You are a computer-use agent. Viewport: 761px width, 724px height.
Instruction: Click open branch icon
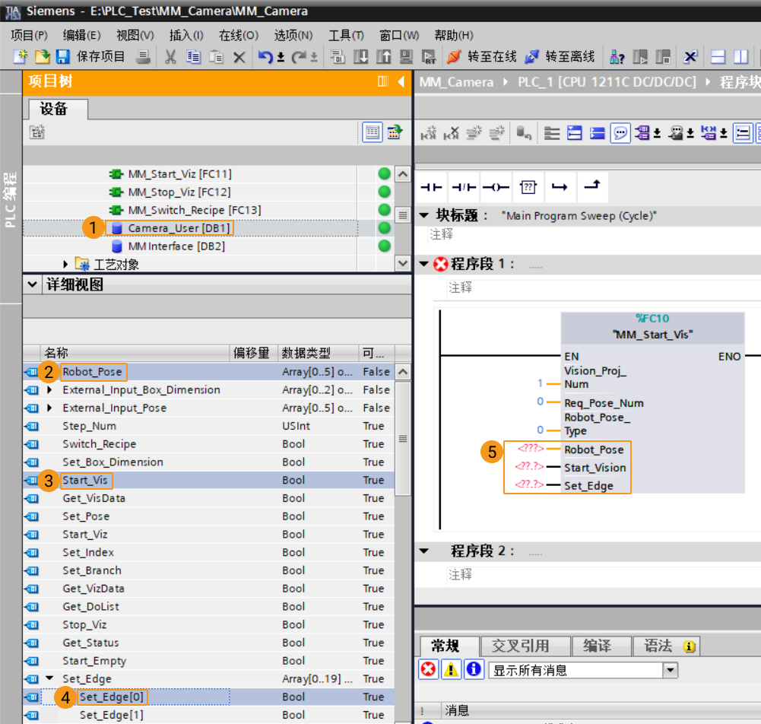pos(560,187)
